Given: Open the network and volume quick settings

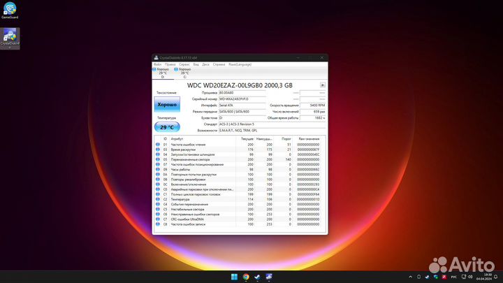Looking at the screenshot, I should (x=467, y=277).
